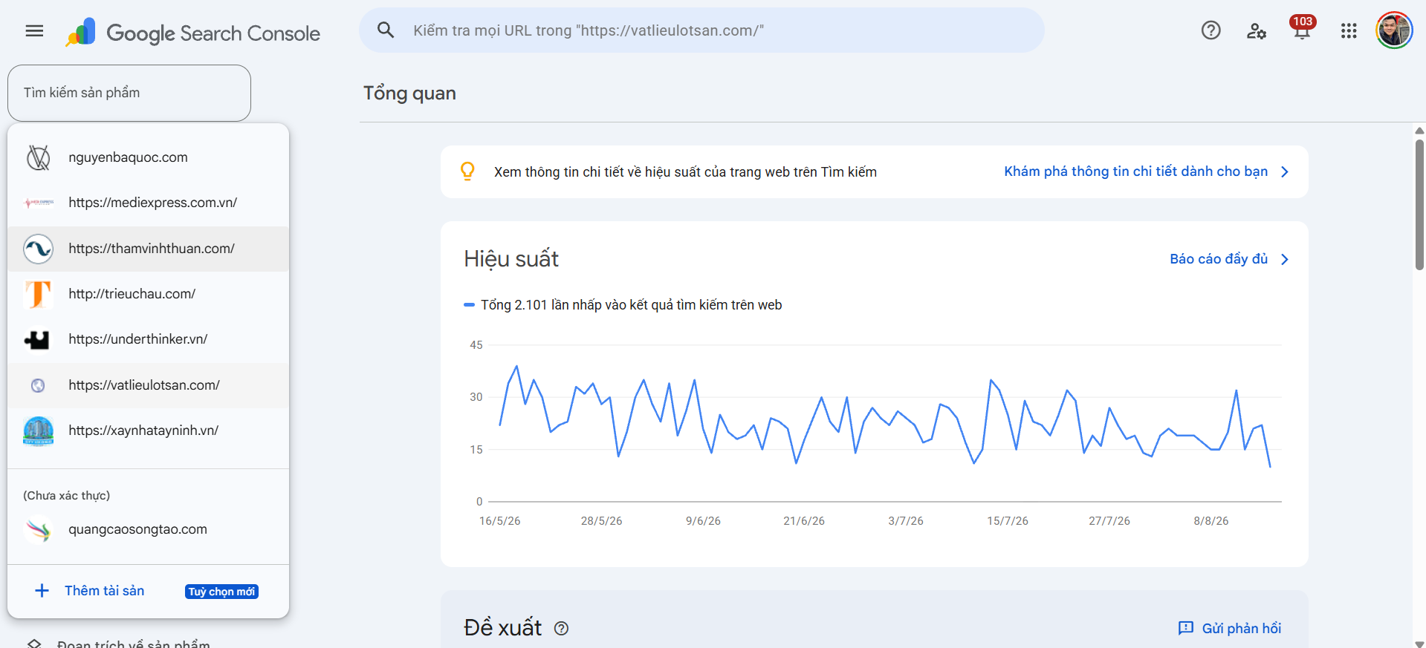The width and height of the screenshot is (1426, 648).
Task: Click the Đề xuất help icon
Action: (x=562, y=628)
